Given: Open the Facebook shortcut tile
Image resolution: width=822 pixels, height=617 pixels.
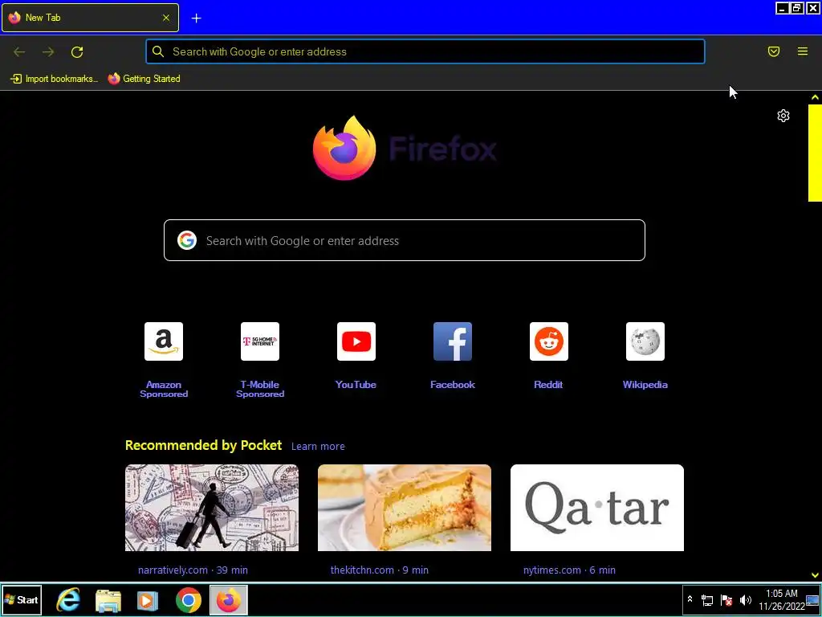Looking at the screenshot, I should click(x=453, y=341).
